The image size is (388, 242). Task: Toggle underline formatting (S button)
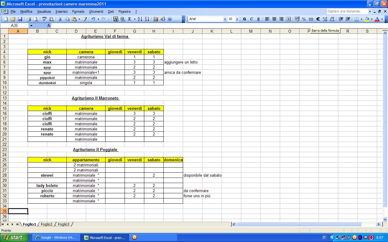[258, 19]
